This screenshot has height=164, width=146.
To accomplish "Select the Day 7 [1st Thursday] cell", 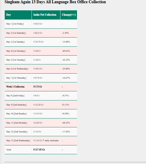I will 18,78.
